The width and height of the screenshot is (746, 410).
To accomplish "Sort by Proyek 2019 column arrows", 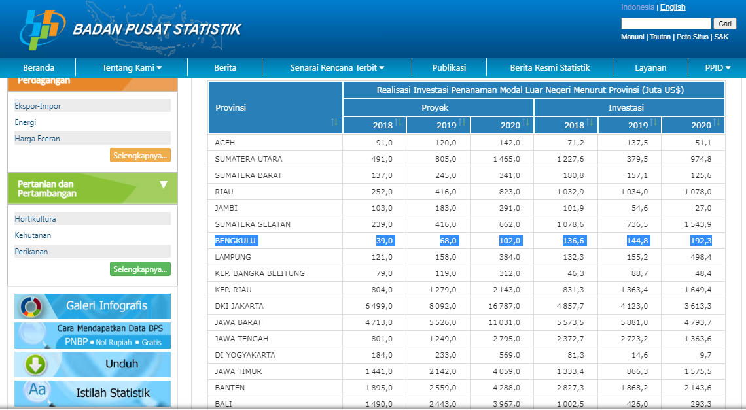I will click(462, 122).
